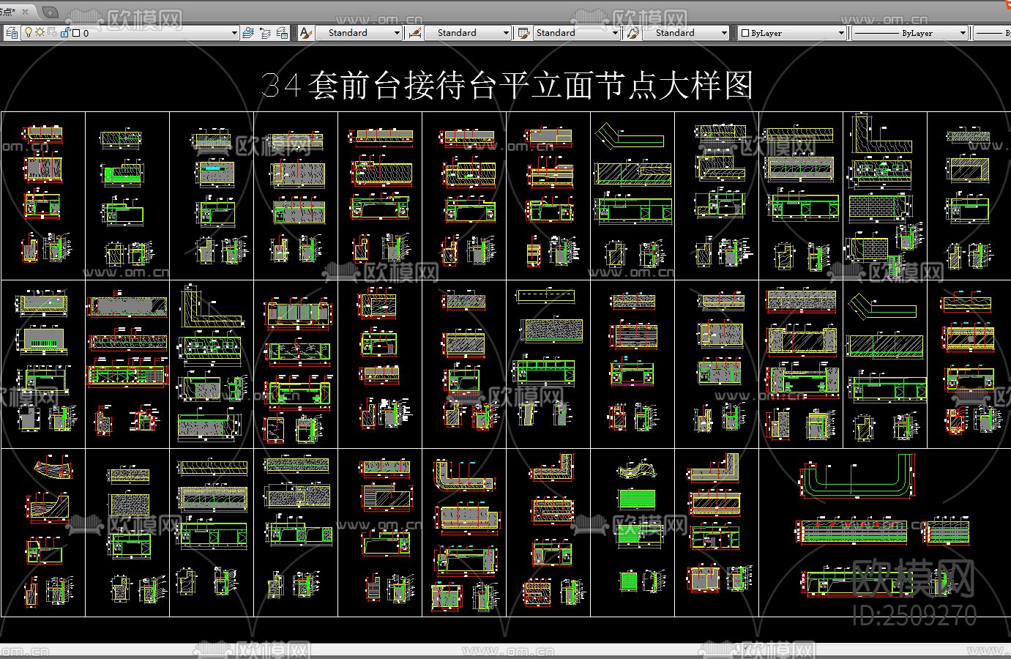Expand the multileader style Standard dropdown

click(x=725, y=33)
